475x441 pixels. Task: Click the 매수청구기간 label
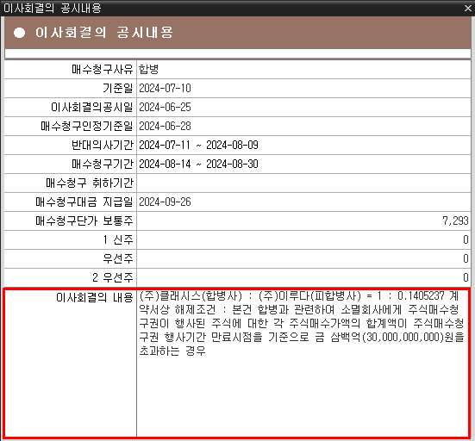(103, 164)
